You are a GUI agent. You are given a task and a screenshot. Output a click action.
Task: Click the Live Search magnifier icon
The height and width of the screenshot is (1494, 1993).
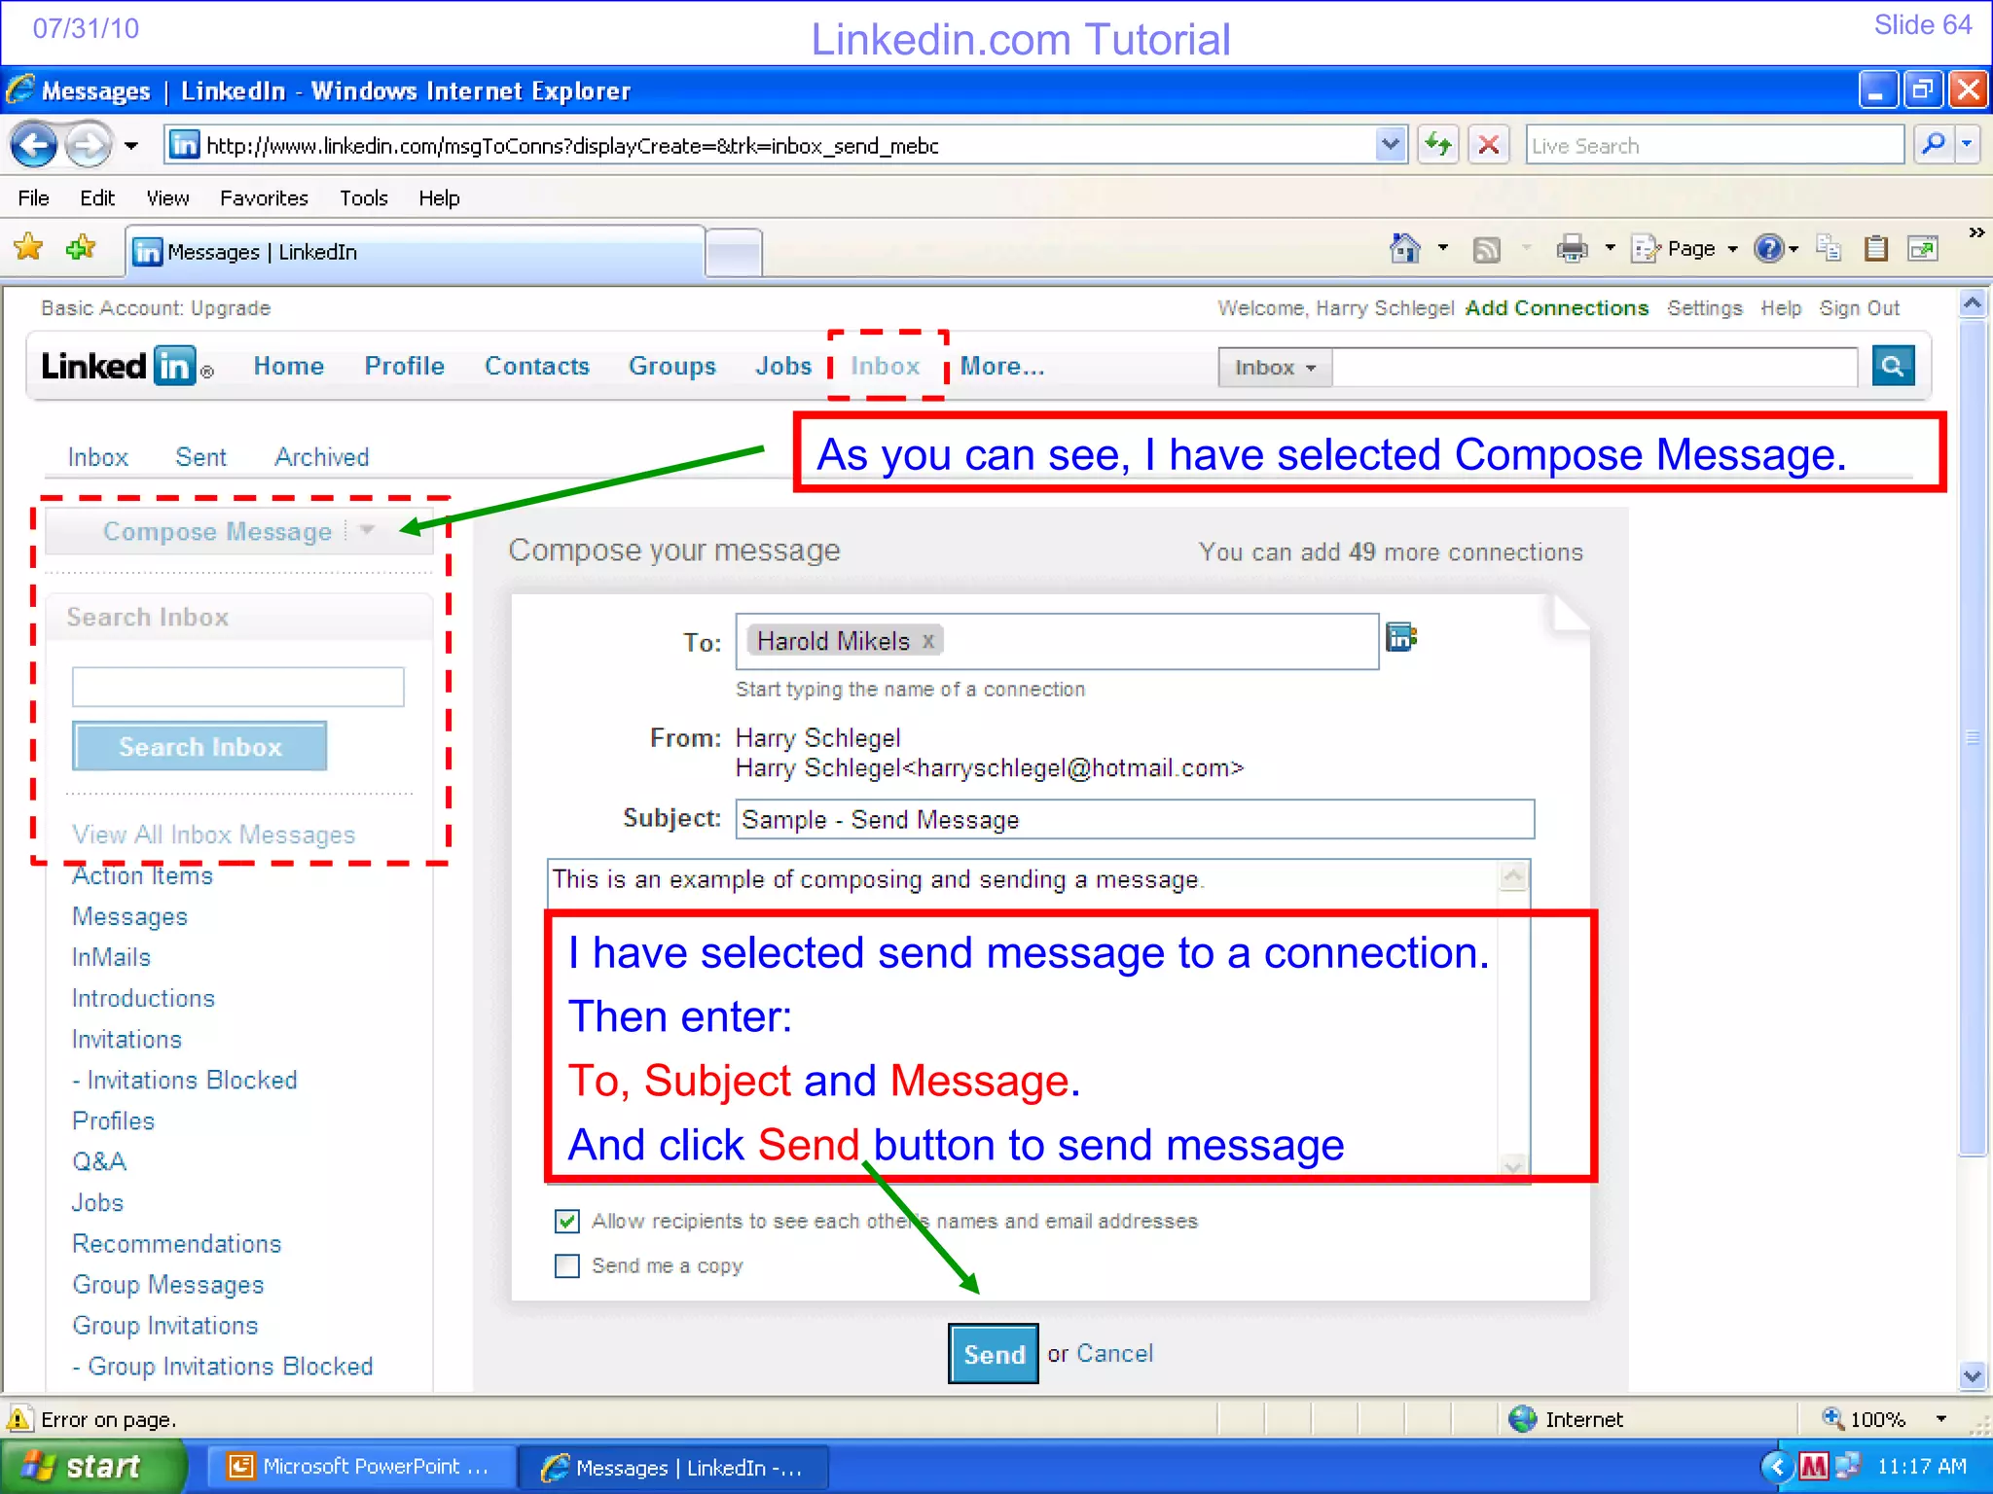point(1933,145)
